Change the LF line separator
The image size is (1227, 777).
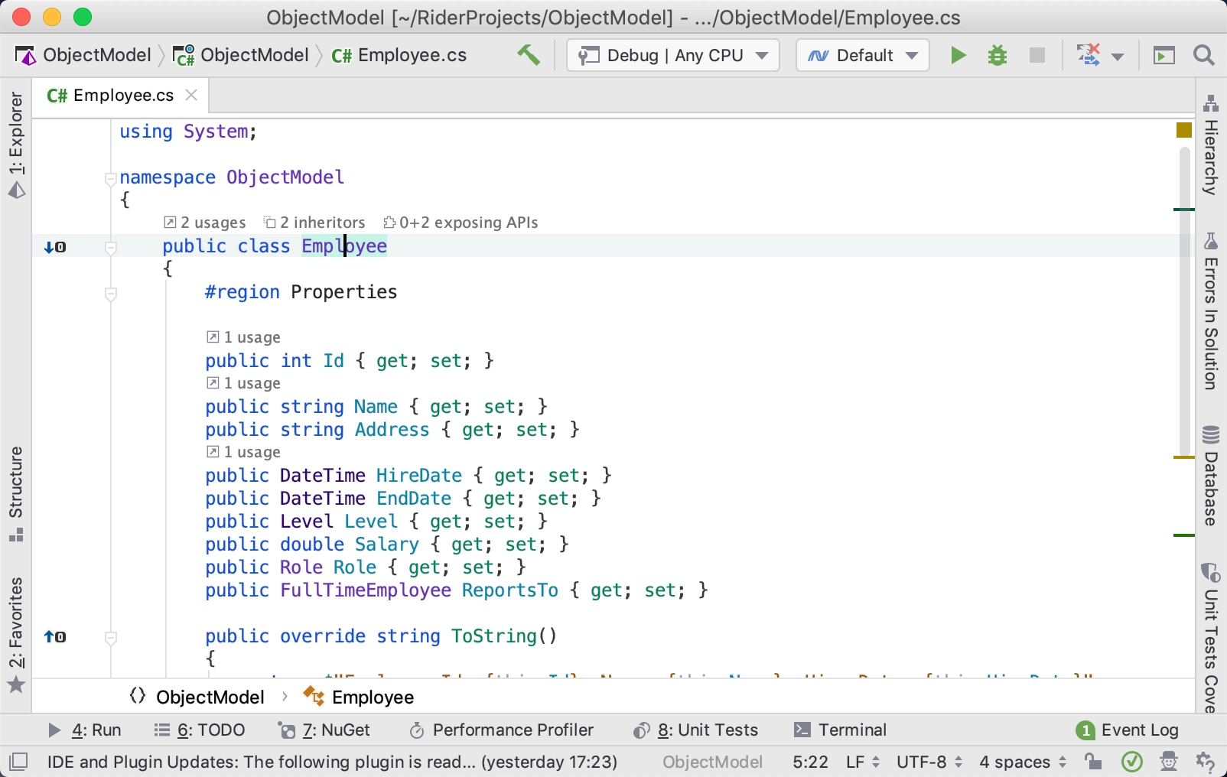(863, 762)
